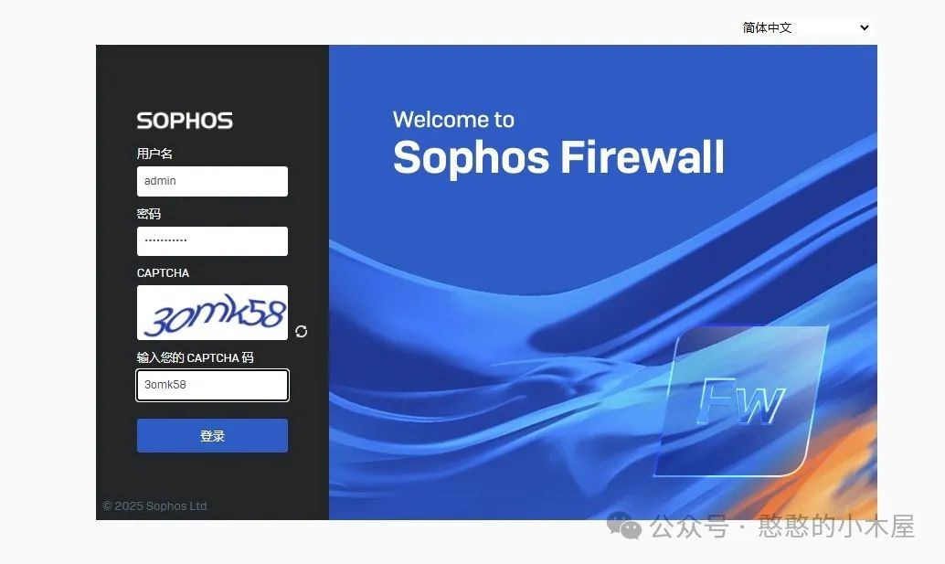Image resolution: width=945 pixels, height=564 pixels.
Task: Click the SOPHOS logo above the form
Action: (185, 121)
